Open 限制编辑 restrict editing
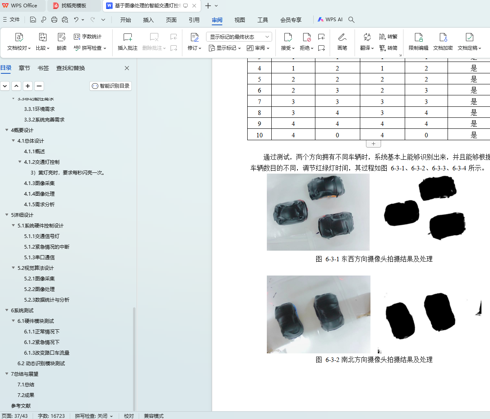The width and height of the screenshot is (490, 419). click(x=419, y=42)
